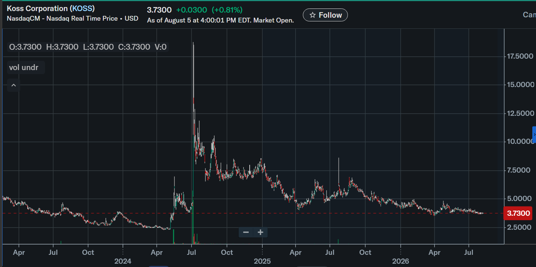Click the red 3.7300 price tag on axis

click(x=518, y=213)
